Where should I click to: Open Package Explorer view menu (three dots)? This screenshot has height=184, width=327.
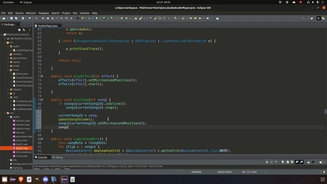(30, 30)
